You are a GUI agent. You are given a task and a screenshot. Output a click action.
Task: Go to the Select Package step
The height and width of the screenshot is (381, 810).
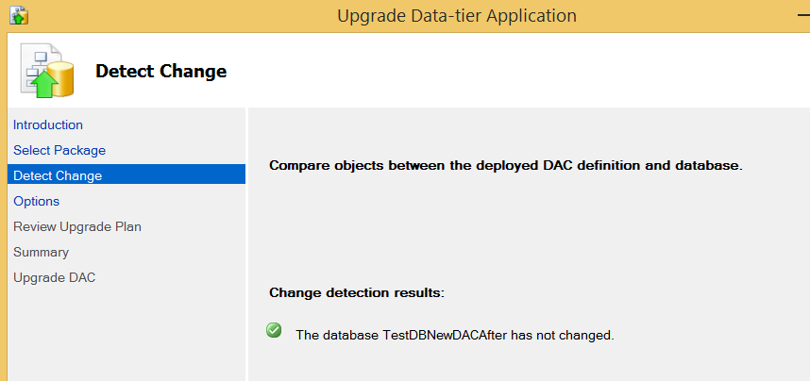click(59, 150)
